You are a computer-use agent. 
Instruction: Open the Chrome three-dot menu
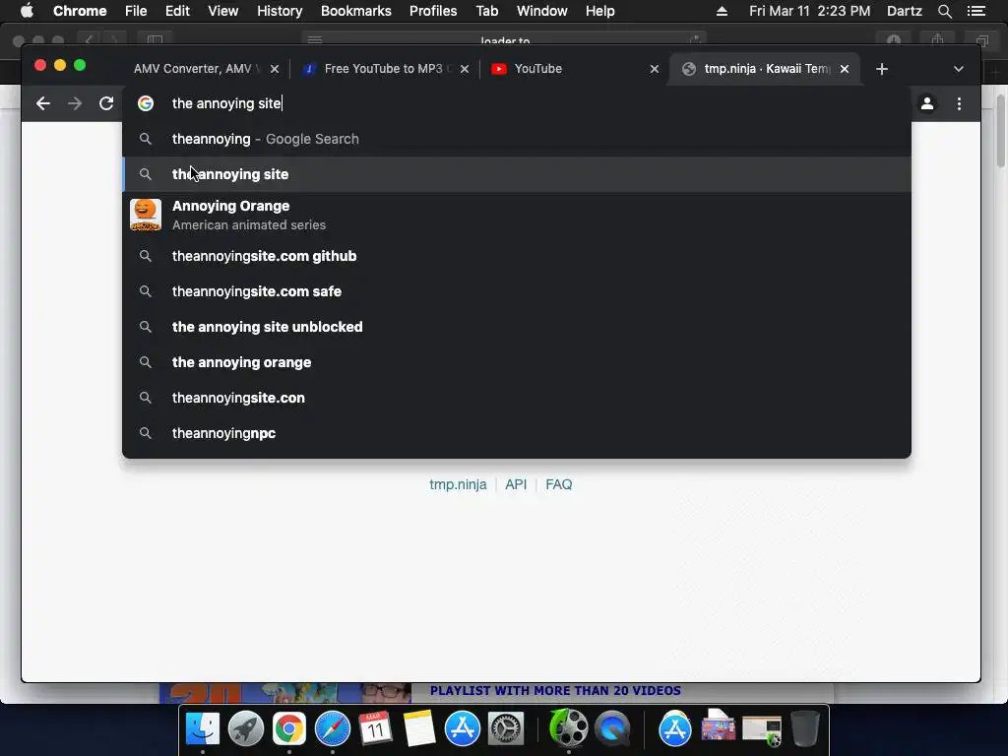(x=959, y=103)
